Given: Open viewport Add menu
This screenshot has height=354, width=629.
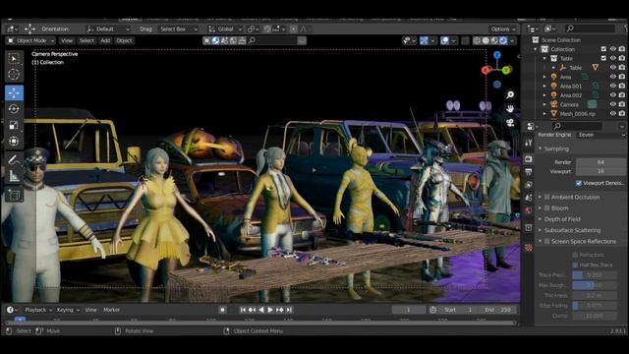Looking at the screenshot, I should click(105, 40).
